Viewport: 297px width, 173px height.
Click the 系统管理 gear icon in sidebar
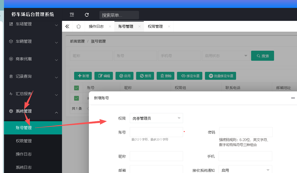[11, 111]
